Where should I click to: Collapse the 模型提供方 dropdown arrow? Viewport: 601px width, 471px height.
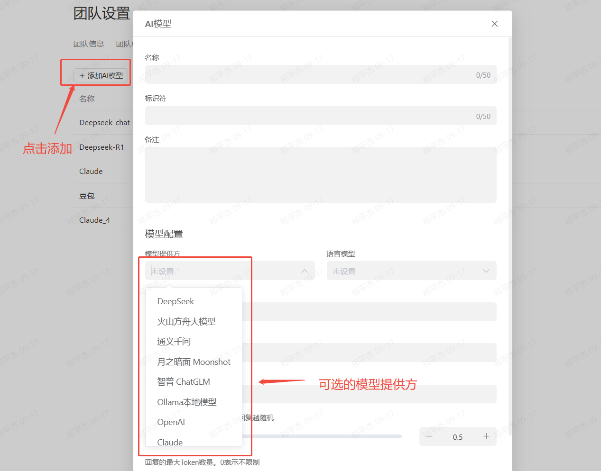point(305,271)
